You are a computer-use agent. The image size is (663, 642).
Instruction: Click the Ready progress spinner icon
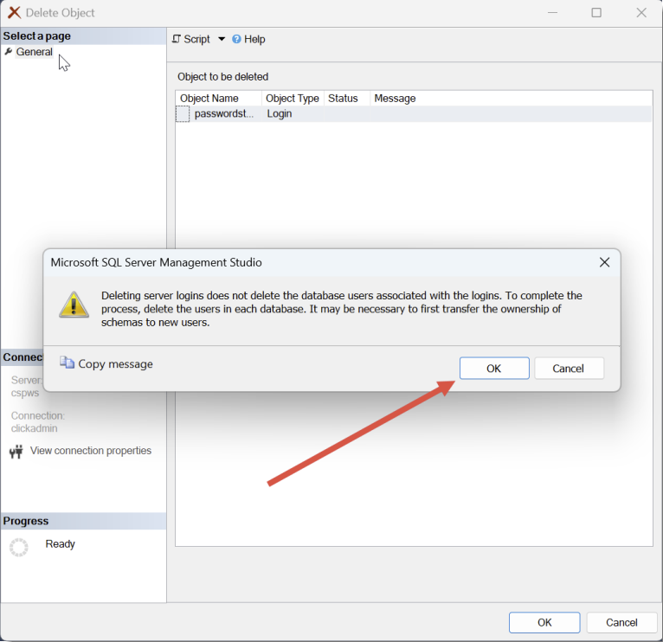pos(18,547)
